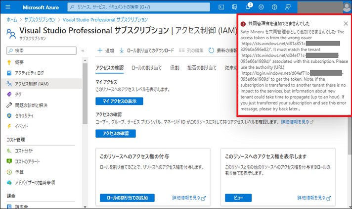Focus the global resource search box
Screen dimensions: 352x209
click(x=139, y=7)
